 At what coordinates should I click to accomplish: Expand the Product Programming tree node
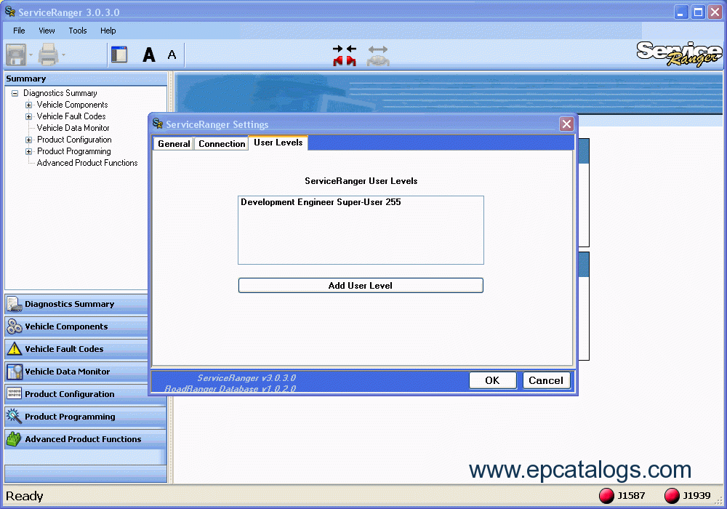coord(29,151)
